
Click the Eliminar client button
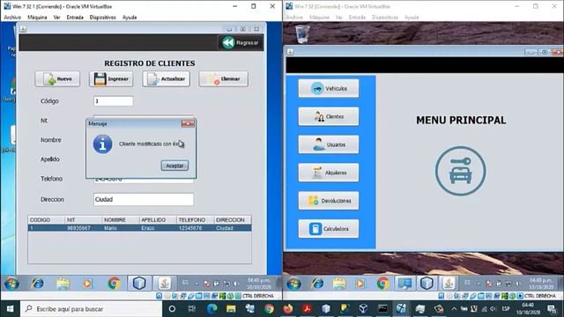pos(223,78)
